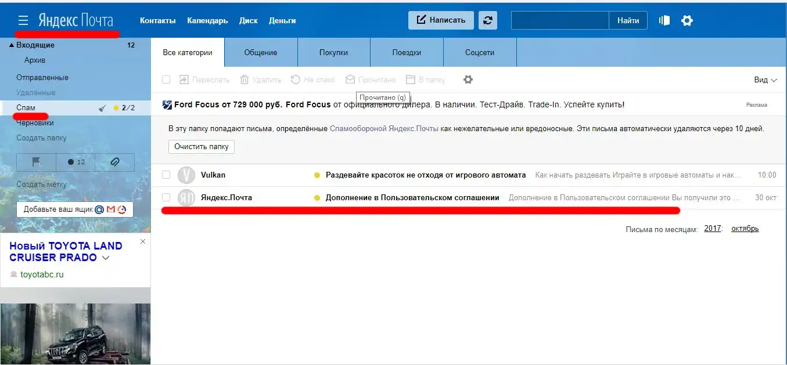Click into the mail search field
The width and height of the screenshot is (787, 365).
[x=559, y=20]
